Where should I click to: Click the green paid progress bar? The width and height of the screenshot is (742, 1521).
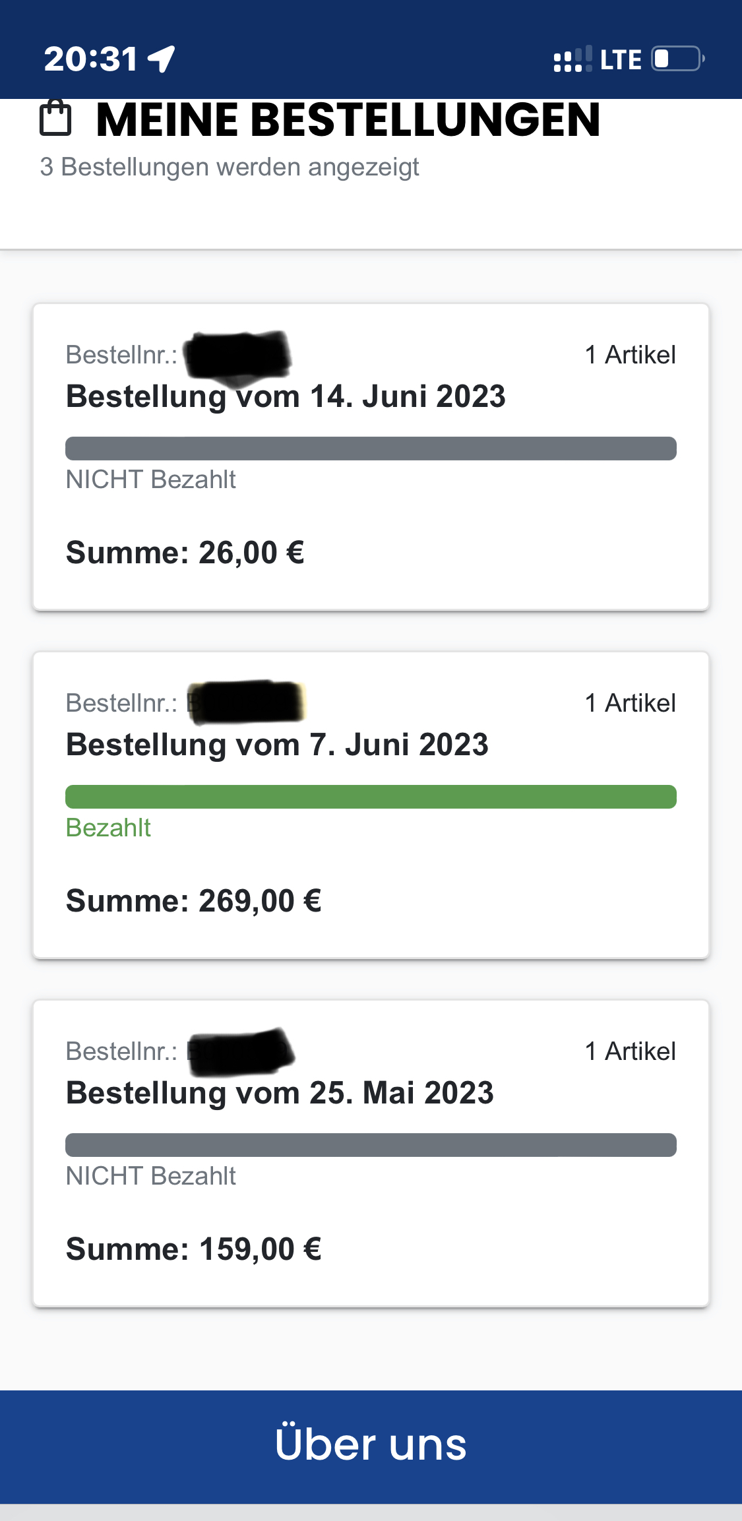pos(371,797)
